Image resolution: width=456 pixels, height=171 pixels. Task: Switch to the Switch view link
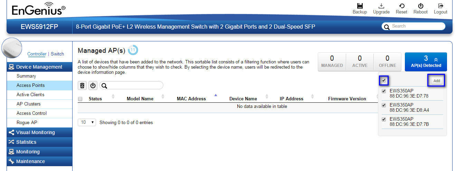(57, 54)
